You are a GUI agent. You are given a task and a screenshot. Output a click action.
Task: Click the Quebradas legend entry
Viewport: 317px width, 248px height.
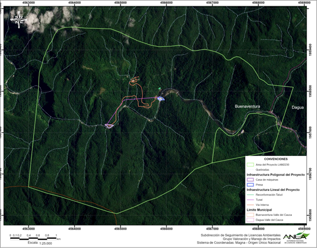(x=262, y=170)
